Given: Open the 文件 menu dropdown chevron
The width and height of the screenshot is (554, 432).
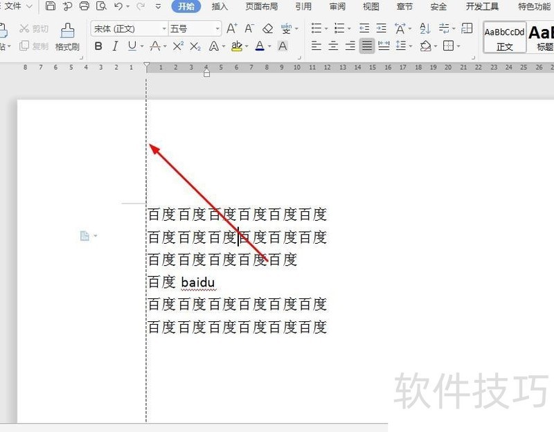Looking at the screenshot, I should click(x=29, y=6).
